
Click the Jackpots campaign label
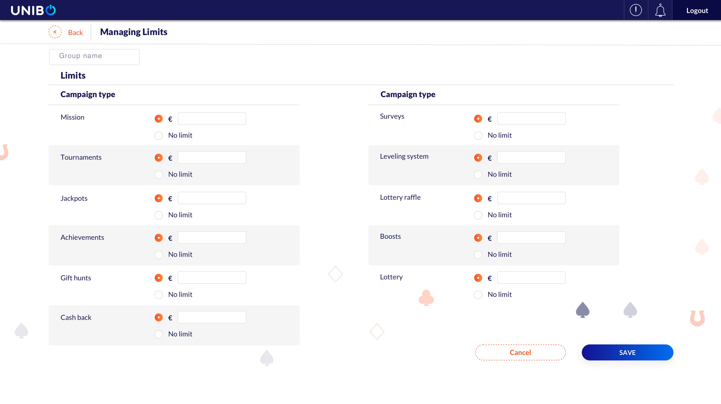pos(74,198)
